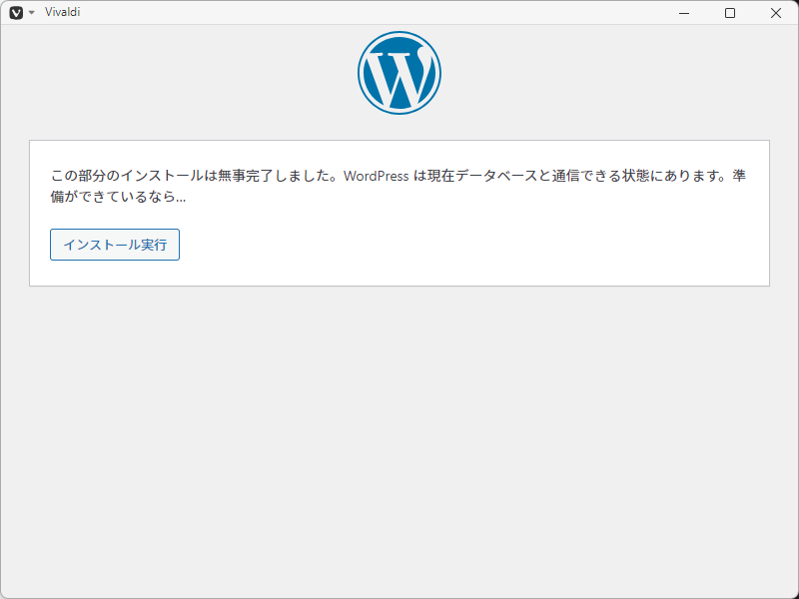Click the "Vivaldi" window title text

62,13
